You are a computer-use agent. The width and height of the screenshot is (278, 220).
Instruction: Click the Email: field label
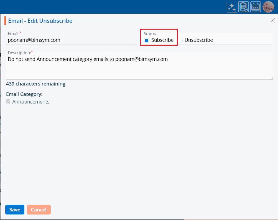pos(14,34)
